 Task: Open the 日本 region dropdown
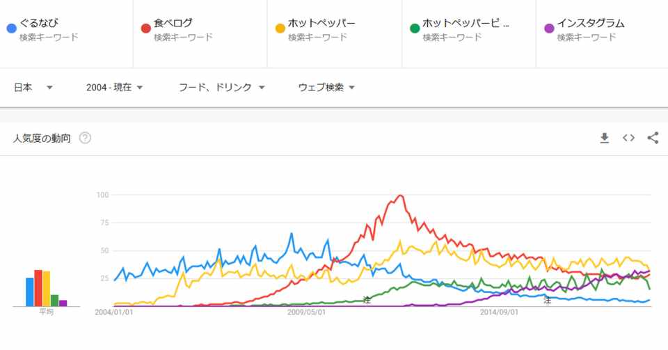point(33,88)
